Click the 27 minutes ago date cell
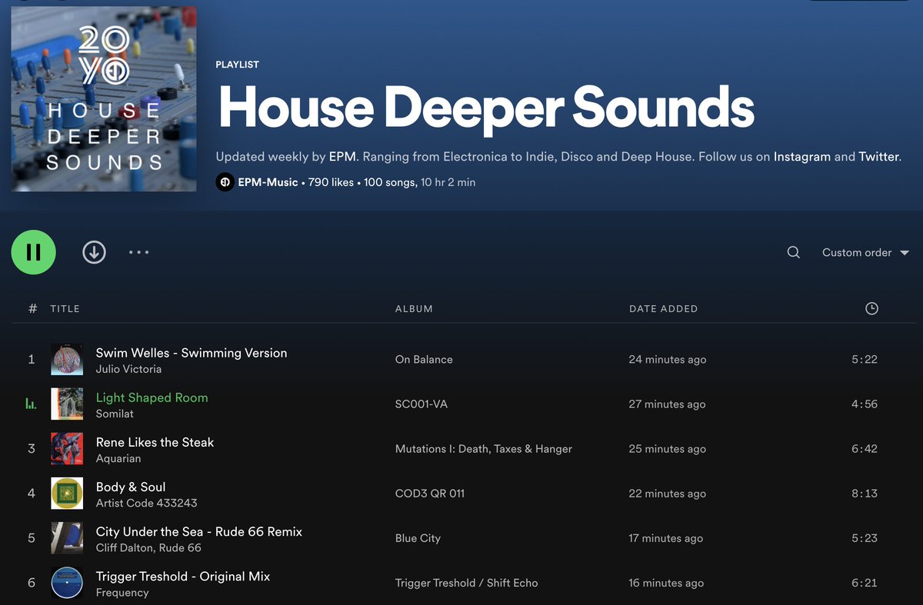 click(667, 404)
